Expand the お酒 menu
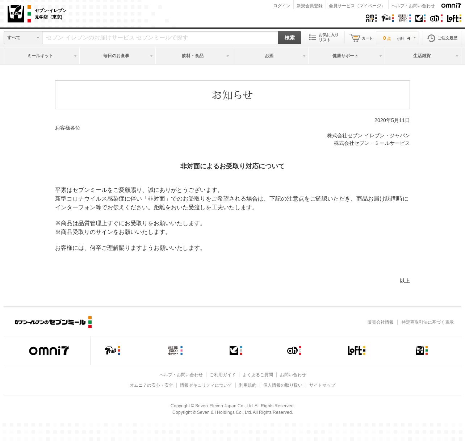Screen dimensions: 465x441 click(x=270, y=56)
